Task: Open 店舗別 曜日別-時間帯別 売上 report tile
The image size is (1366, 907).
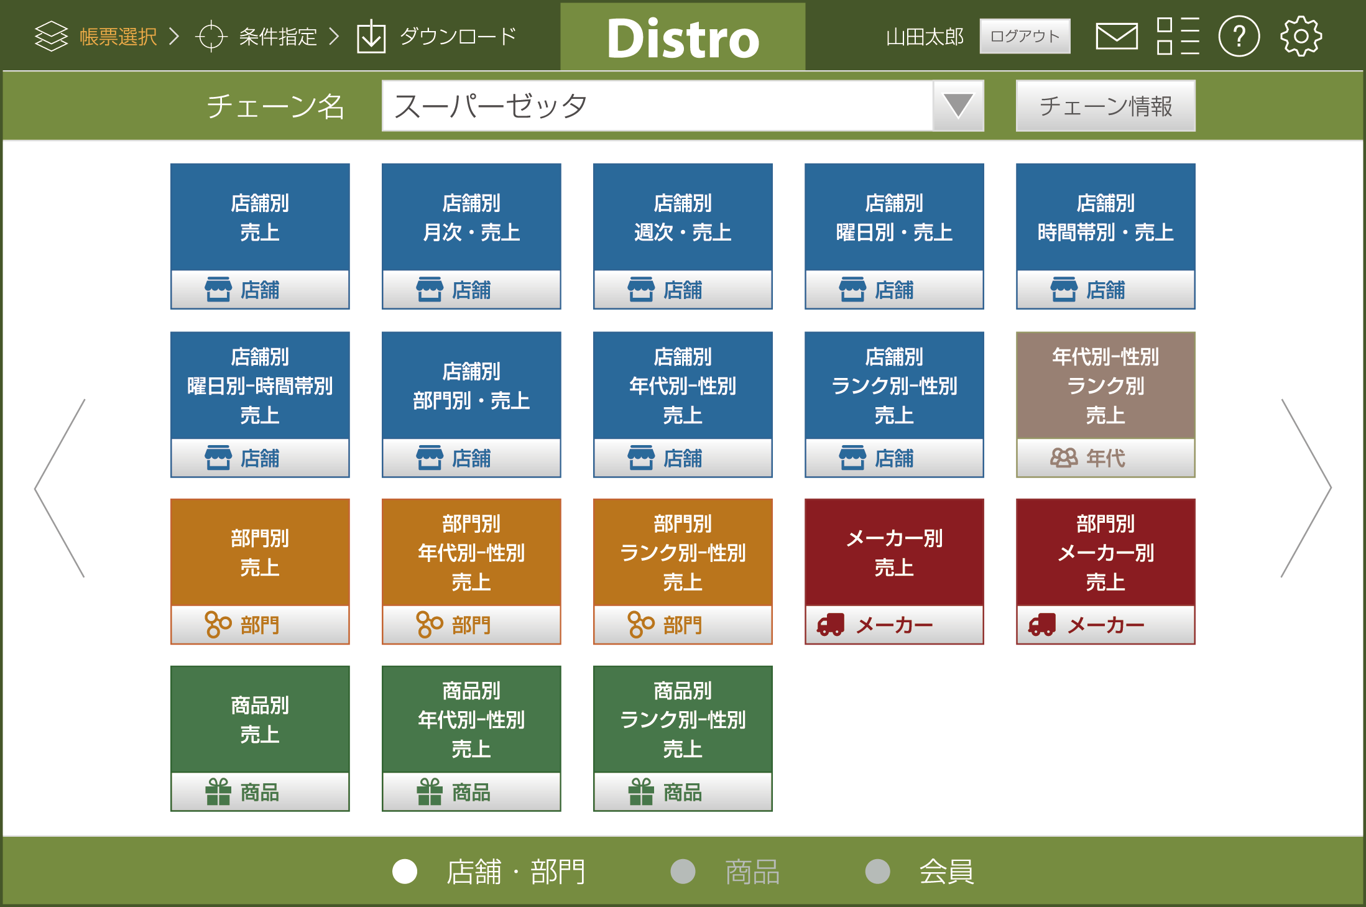Action: 260,404
